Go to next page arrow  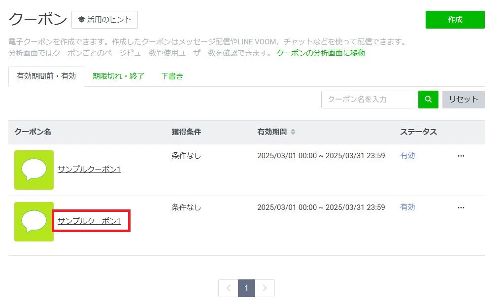265,288
